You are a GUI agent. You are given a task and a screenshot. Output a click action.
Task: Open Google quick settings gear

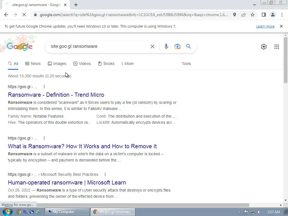[264, 47]
